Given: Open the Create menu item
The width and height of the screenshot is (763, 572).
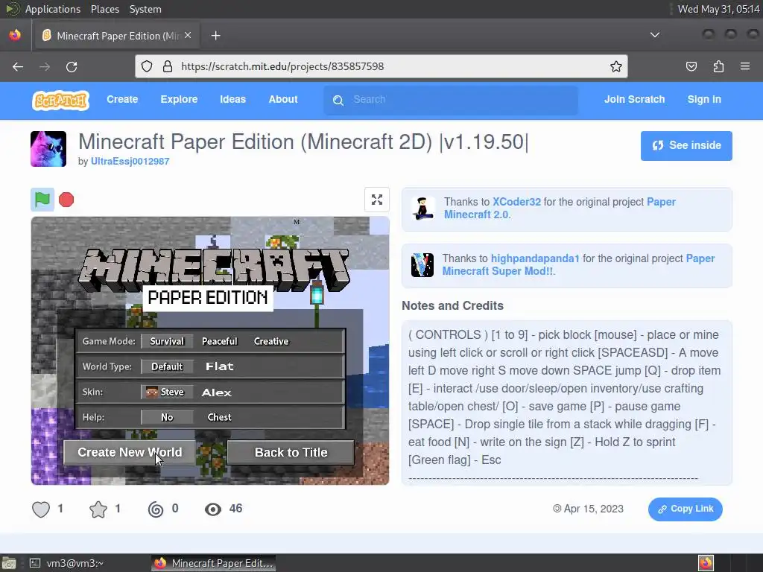Looking at the screenshot, I should point(122,99).
